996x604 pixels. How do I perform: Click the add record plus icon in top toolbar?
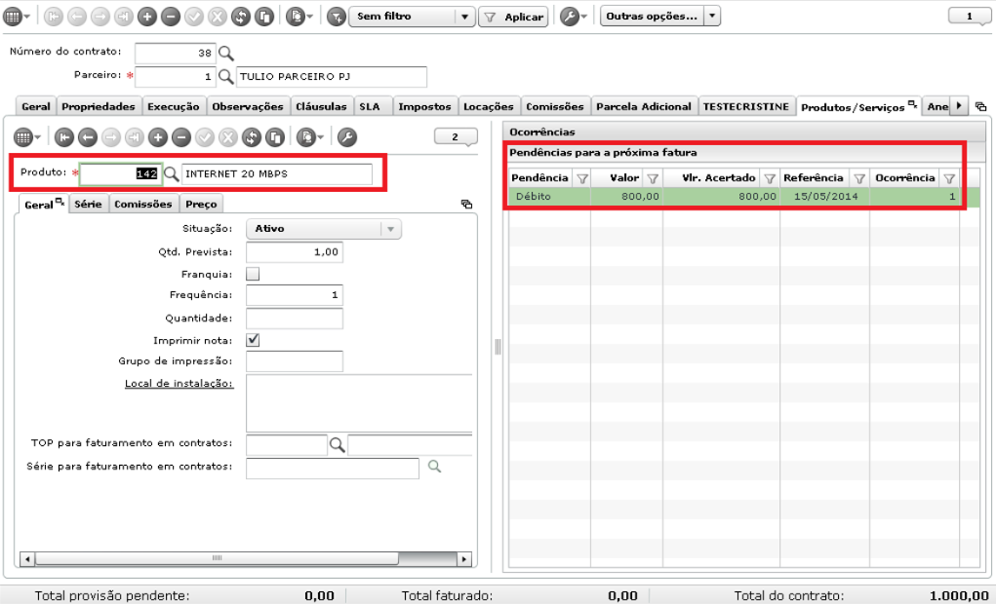[146, 17]
